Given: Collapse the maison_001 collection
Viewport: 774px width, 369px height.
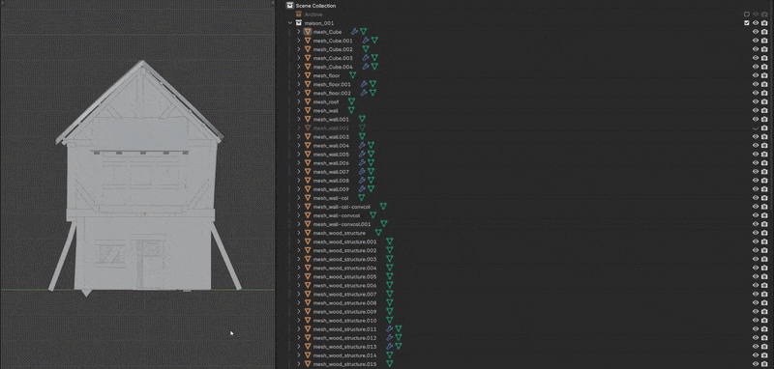Looking at the screenshot, I should pos(289,23).
